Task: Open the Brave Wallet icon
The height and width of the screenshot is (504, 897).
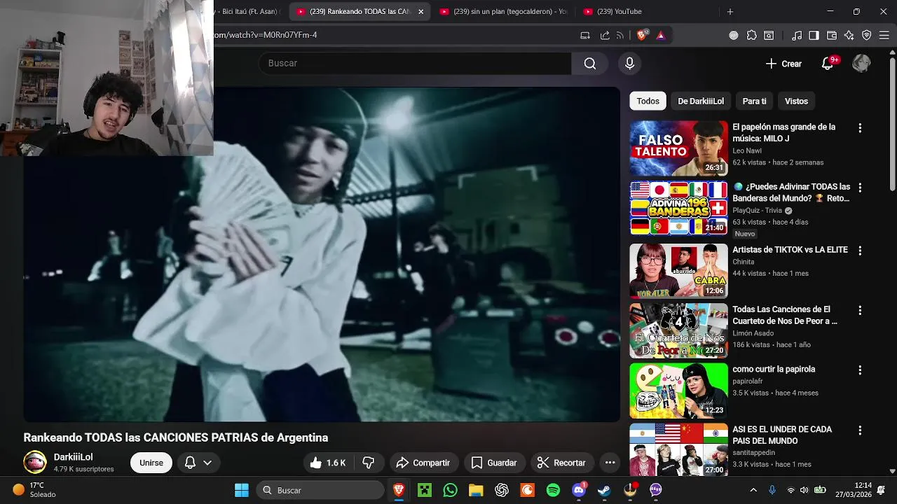Action: (832, 35)
